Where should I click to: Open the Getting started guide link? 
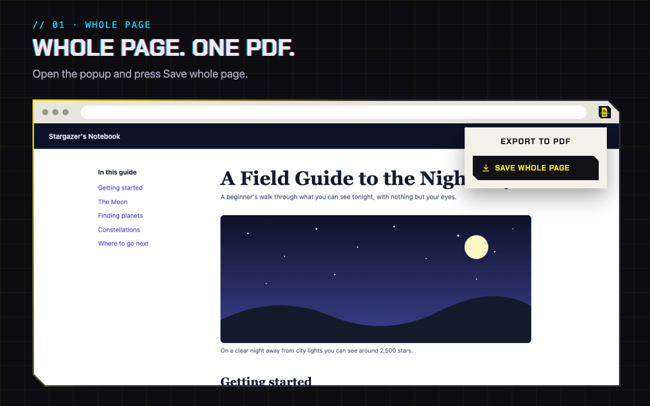pos(120,188)
